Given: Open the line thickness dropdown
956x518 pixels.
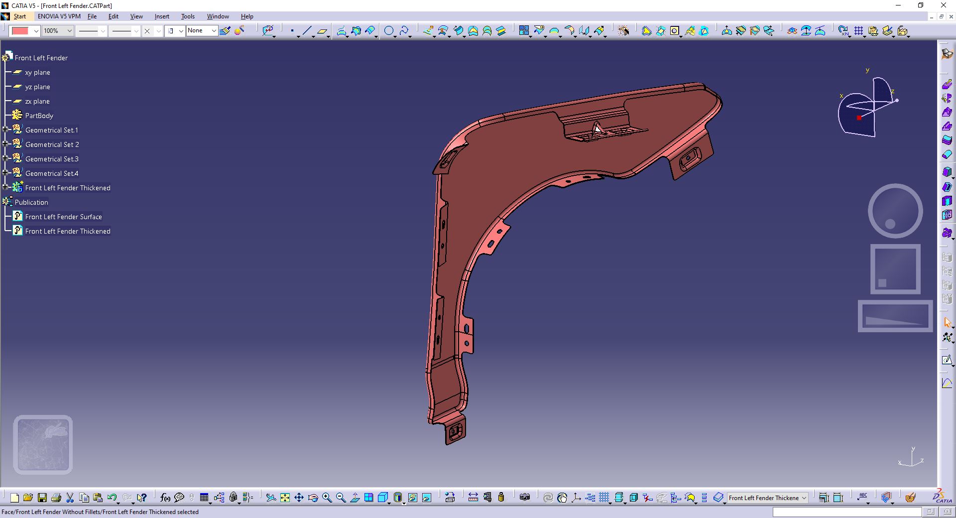Looking at the screenshot, I should [103, 31].
